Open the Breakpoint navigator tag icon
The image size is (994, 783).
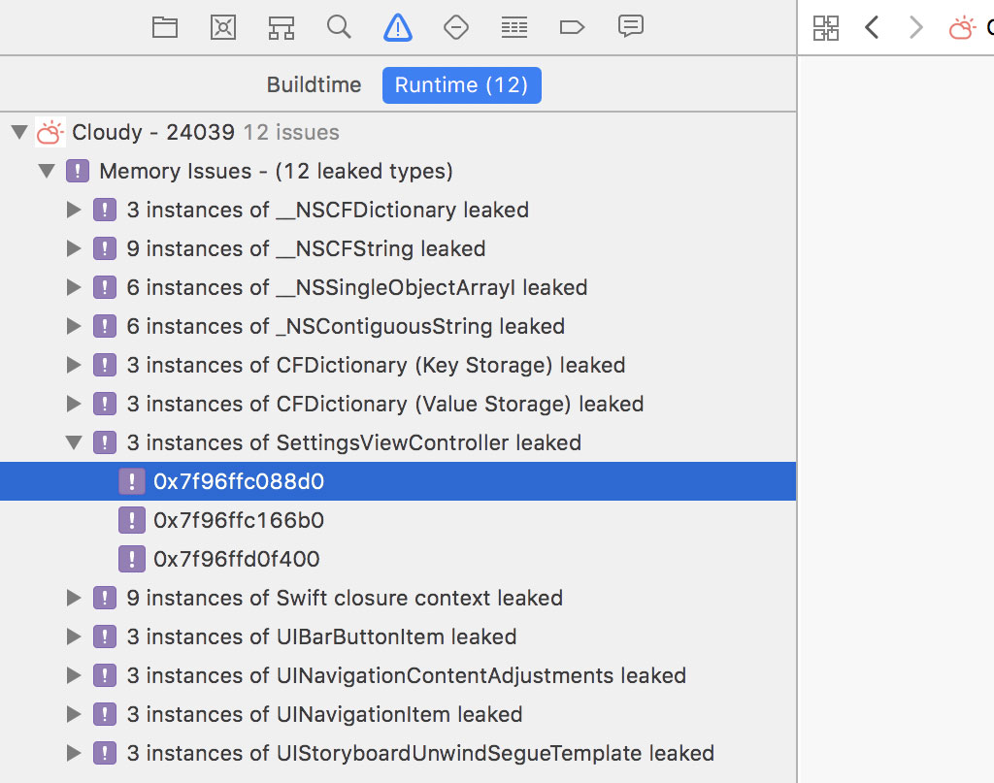click(x=572, y=27)
